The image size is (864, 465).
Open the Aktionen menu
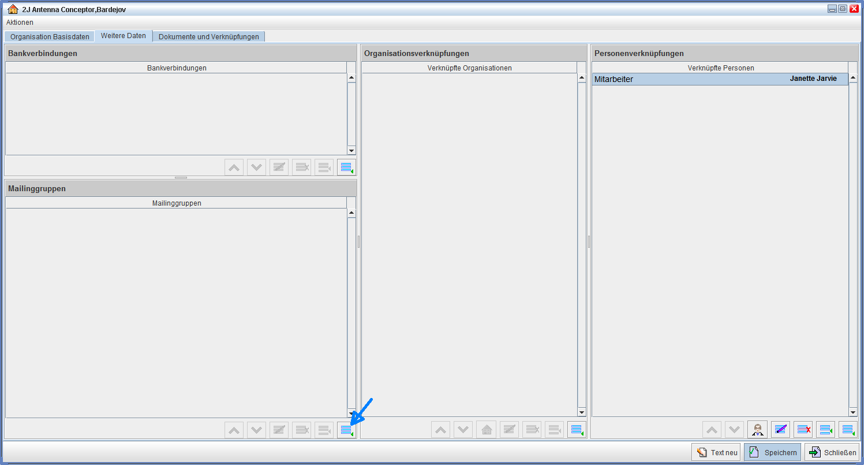(x=20, y=23)
